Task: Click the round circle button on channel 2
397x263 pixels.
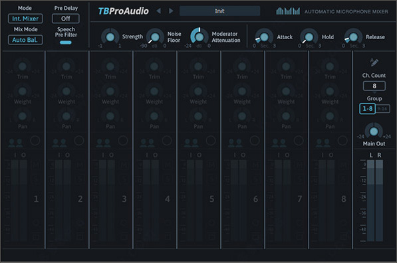Action: 79,141
